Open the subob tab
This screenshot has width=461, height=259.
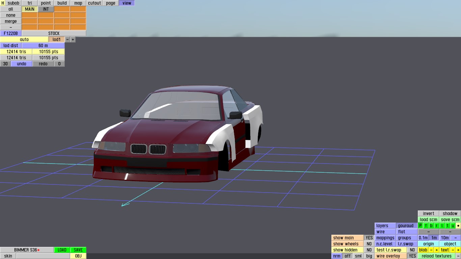(13, 3)
